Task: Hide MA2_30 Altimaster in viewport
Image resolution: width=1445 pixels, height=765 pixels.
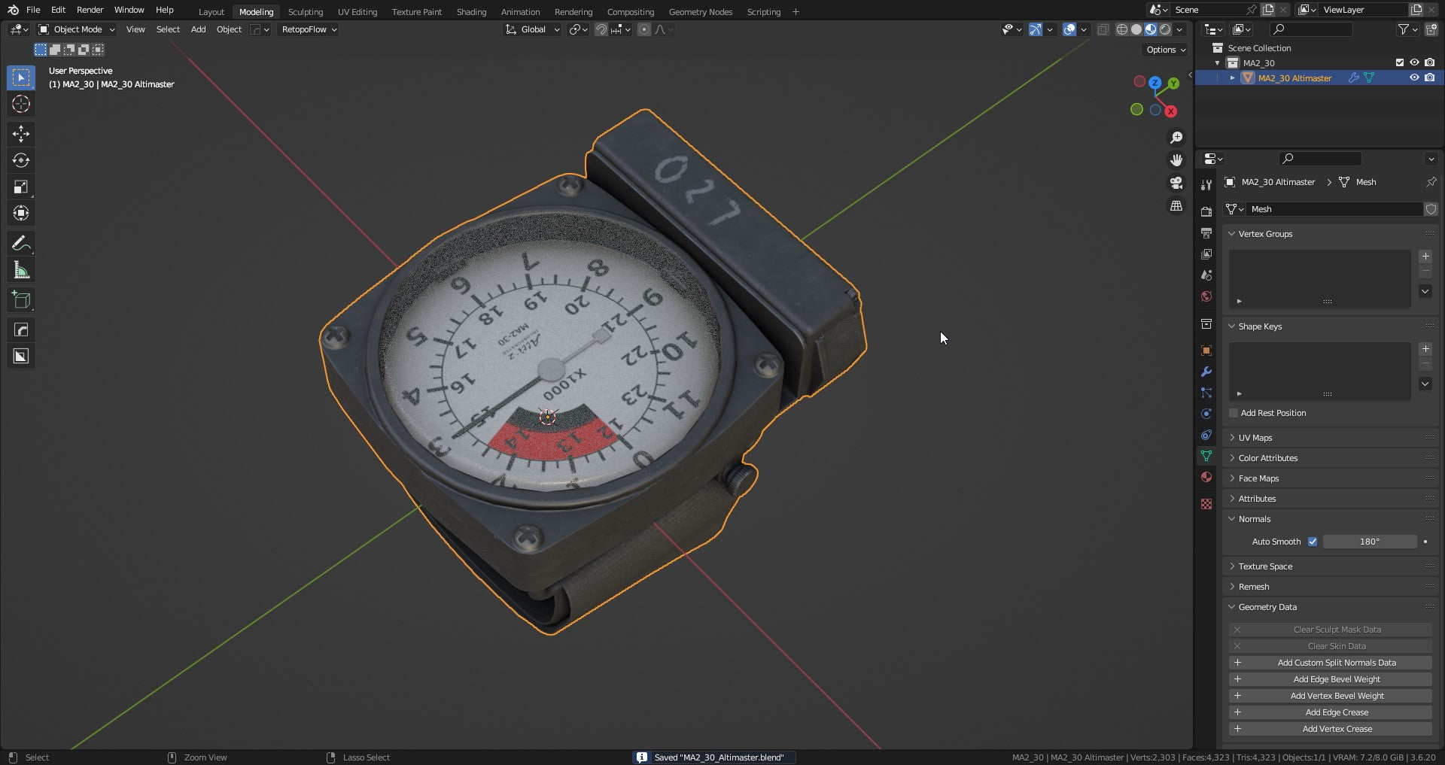Action: tap(1414, 77)
